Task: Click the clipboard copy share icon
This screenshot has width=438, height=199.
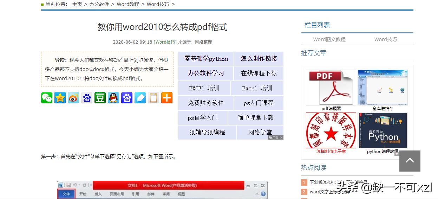Action: coord(153,97)
